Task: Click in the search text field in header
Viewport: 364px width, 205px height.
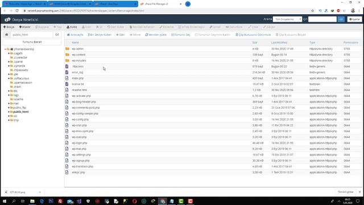Action: coord(322,19)
